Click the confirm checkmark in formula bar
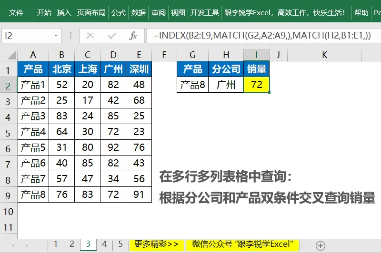 (112, 36)
